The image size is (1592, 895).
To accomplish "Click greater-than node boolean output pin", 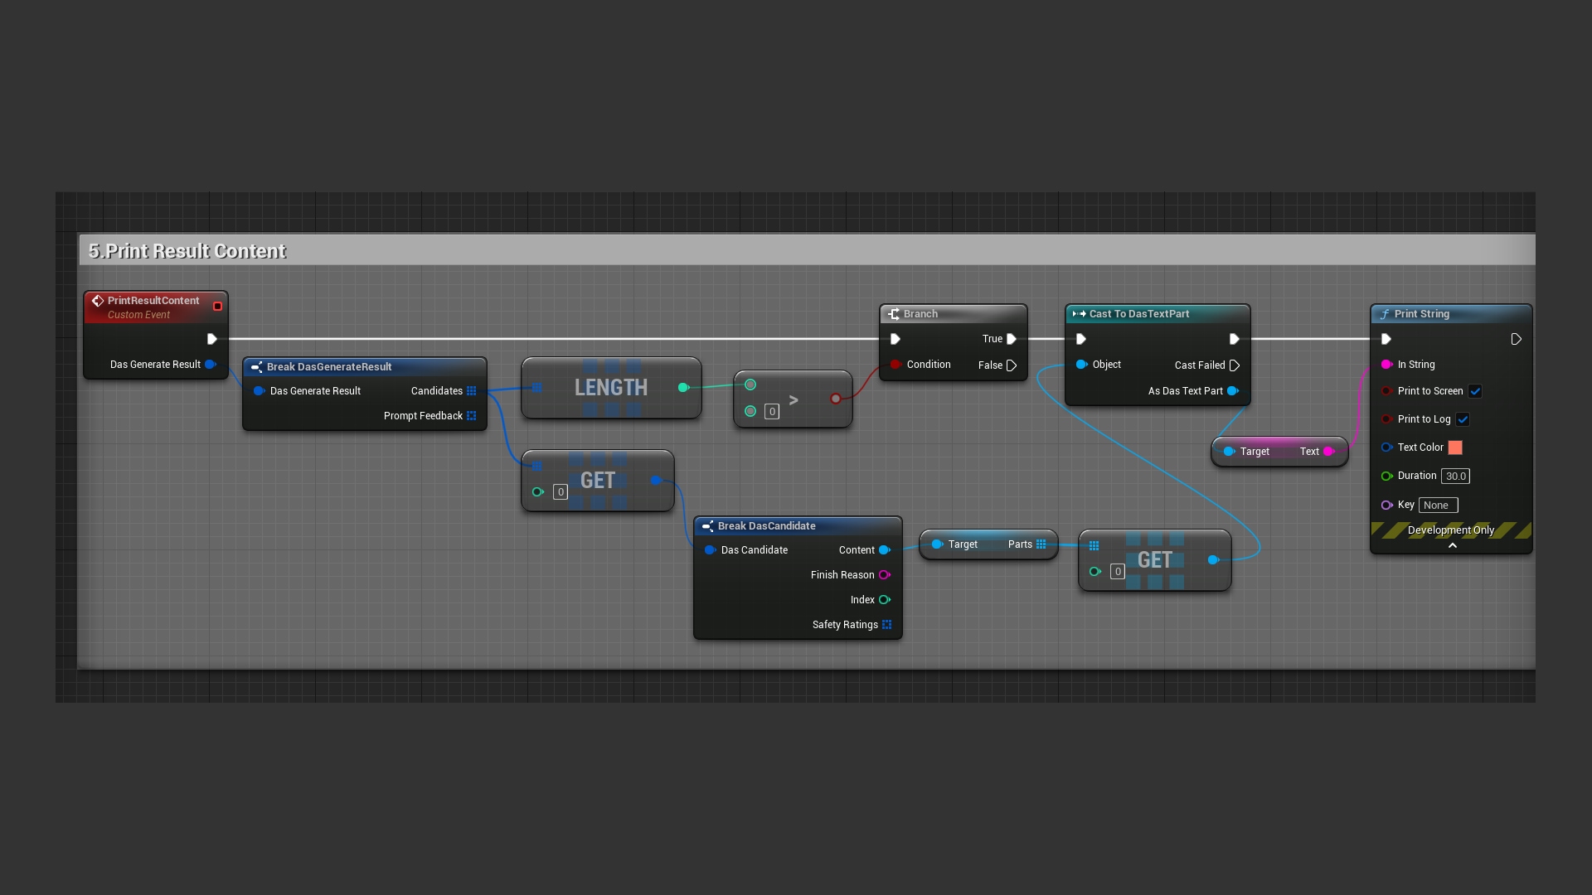I will pyautogui.click(x=836, y=399).
